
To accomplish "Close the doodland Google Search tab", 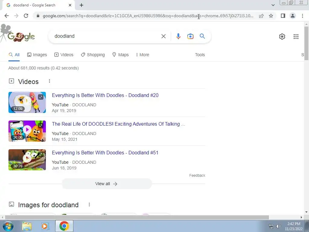I will click(70, 5).
